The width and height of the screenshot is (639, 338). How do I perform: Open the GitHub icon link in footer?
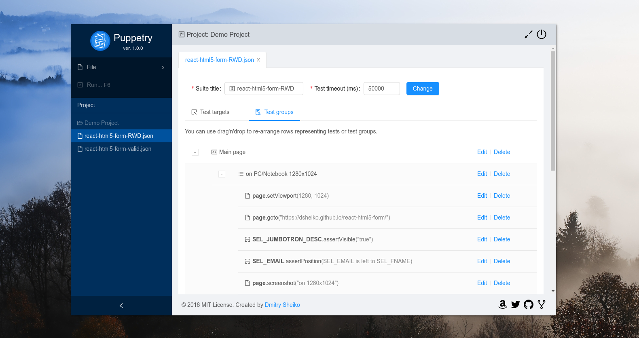529,304
